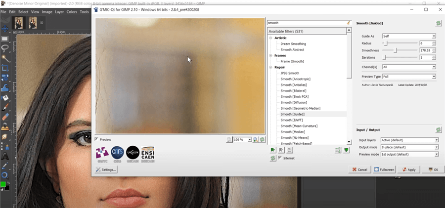Click the Fullscreen button
This screenshot has height=208, width=445.
pyautogui.click(x=384, y=169)
